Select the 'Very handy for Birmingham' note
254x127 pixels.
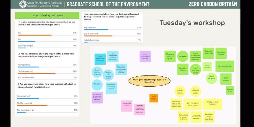(193, 104)
